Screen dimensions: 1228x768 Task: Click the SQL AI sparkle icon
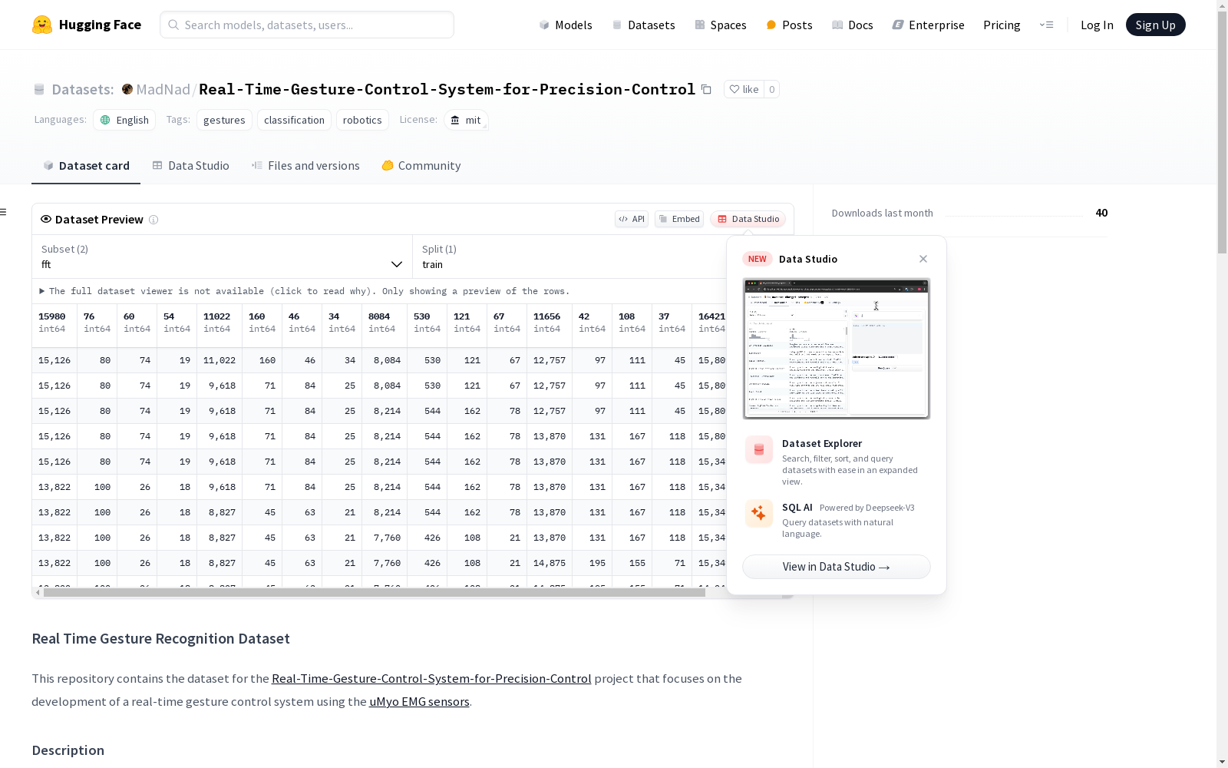click(759, 514)
